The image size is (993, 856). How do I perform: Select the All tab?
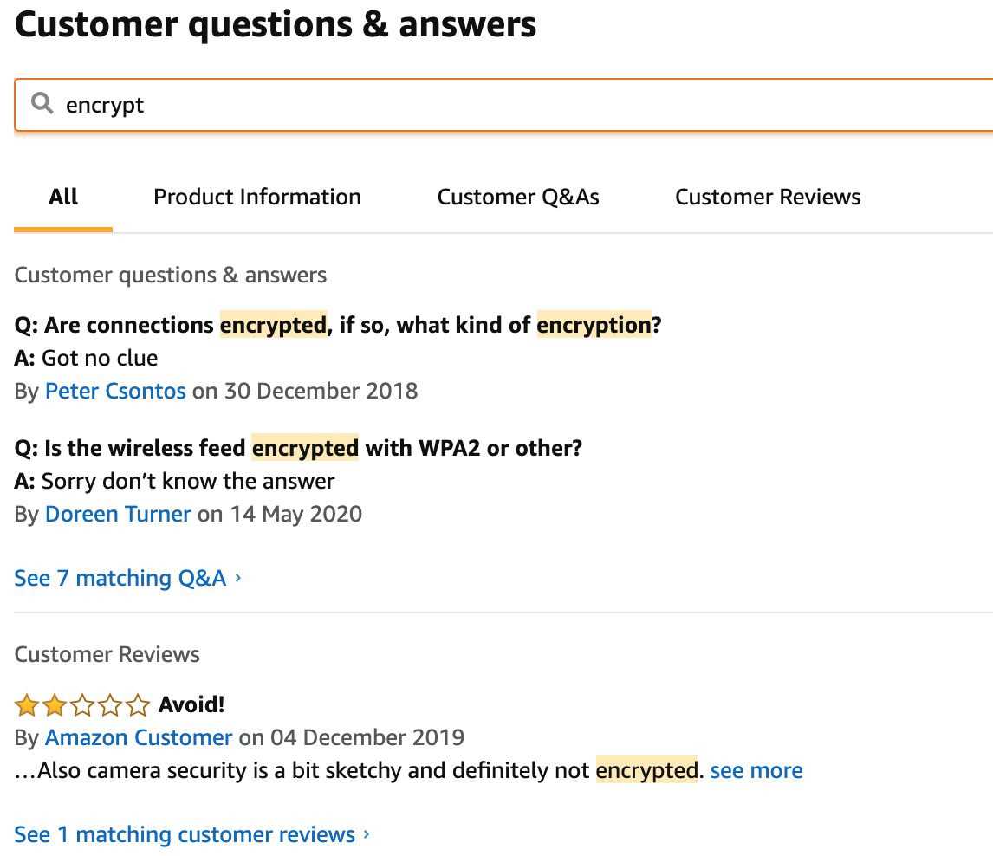(x=63, y=198)
